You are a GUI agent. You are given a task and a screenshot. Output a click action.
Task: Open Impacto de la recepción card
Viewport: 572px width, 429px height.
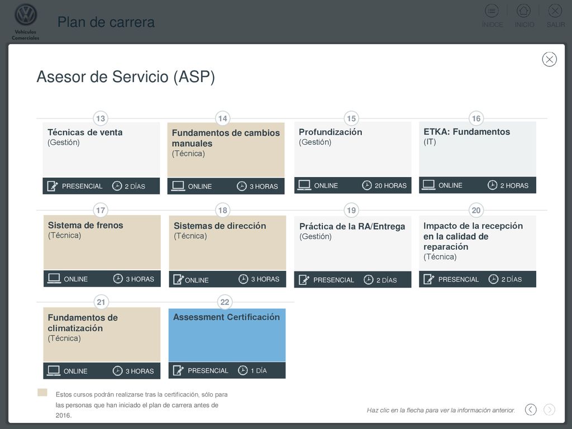[478, 251]
